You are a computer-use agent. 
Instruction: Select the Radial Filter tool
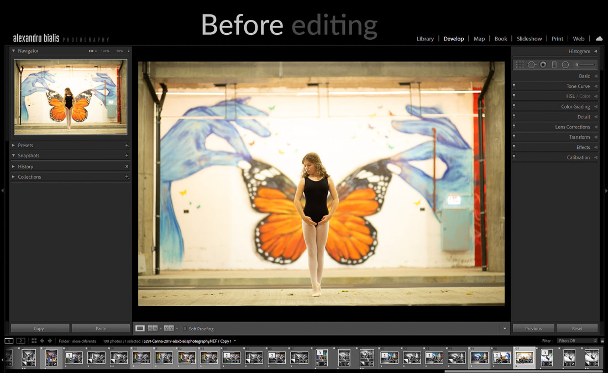[x=565, y=65]
